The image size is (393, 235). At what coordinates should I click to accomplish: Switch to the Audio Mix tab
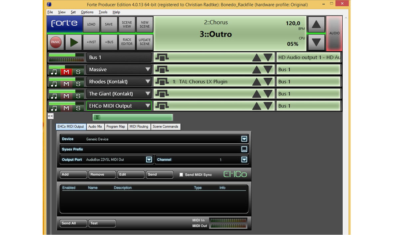[x=95, y=126]
